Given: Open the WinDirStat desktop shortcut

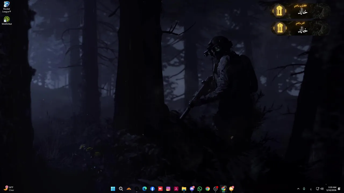Looking at the screenshot, I should pyautogui.click(x=7, y=21).
